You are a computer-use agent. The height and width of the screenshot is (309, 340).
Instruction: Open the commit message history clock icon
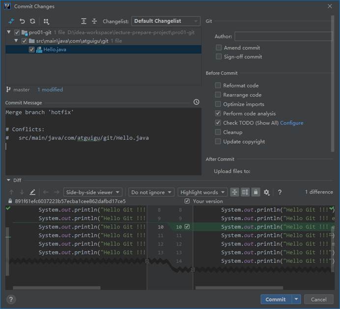[197, 102]
